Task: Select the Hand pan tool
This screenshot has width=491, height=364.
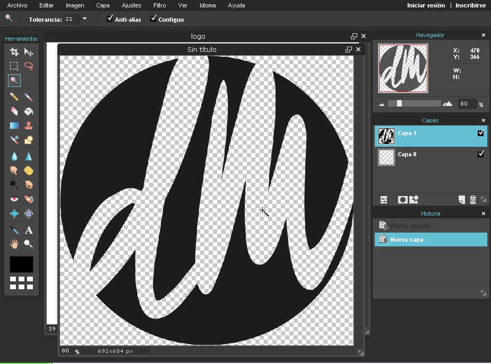Action: tap(14, 244)
